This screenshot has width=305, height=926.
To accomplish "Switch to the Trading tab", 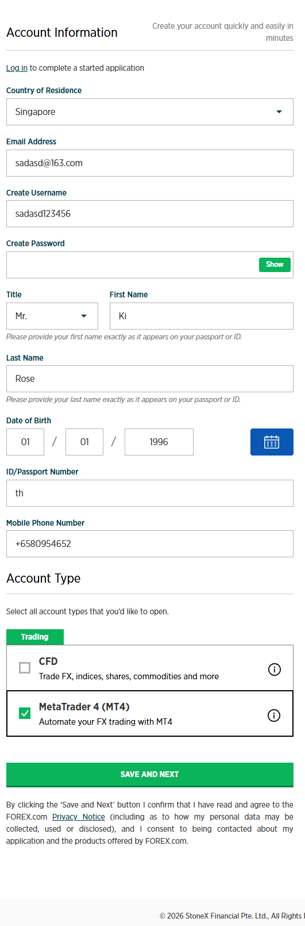I will (x=35, y=637).
